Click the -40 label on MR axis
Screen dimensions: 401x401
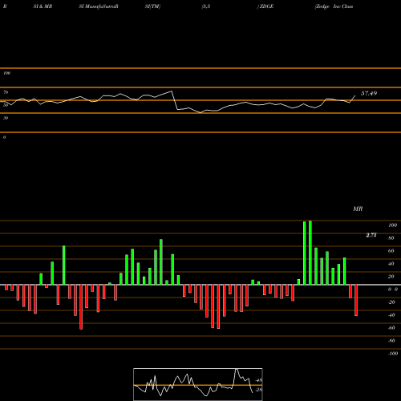391,315
